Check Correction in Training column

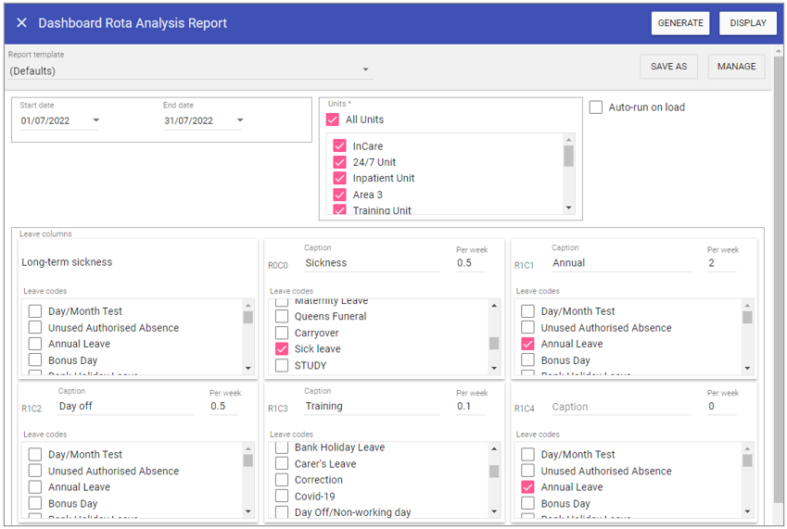coord(282,480)
